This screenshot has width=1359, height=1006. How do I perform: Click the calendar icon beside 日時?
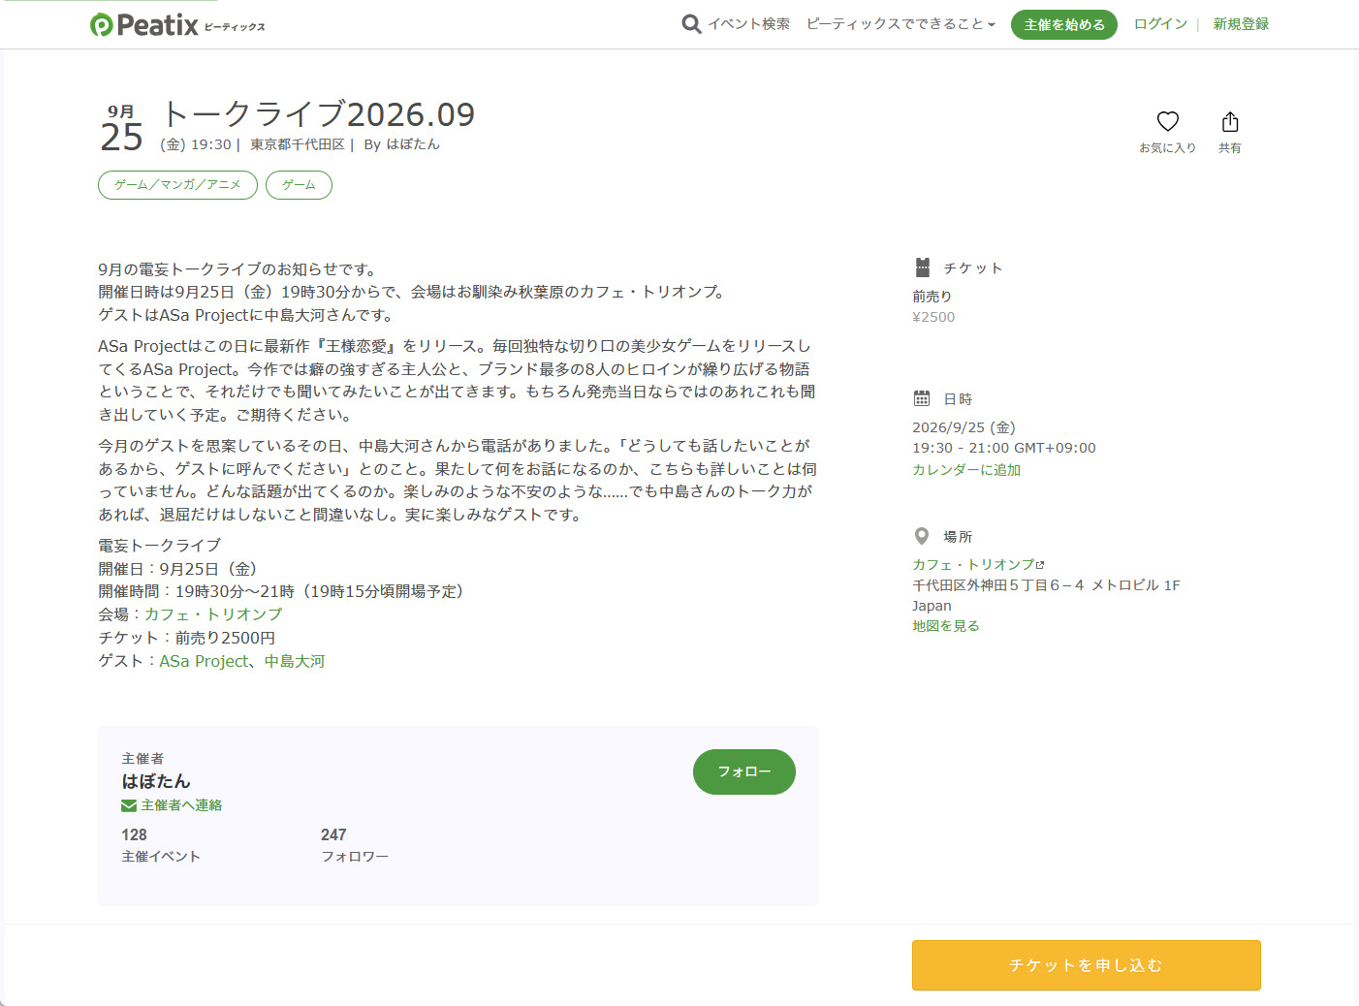922,398
